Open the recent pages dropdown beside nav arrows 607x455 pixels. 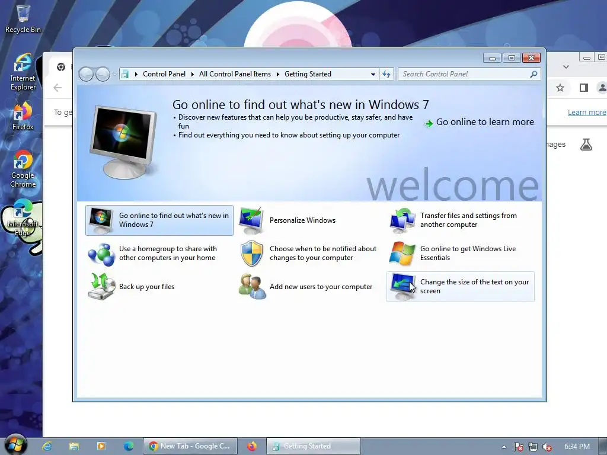tap(114, 74)
